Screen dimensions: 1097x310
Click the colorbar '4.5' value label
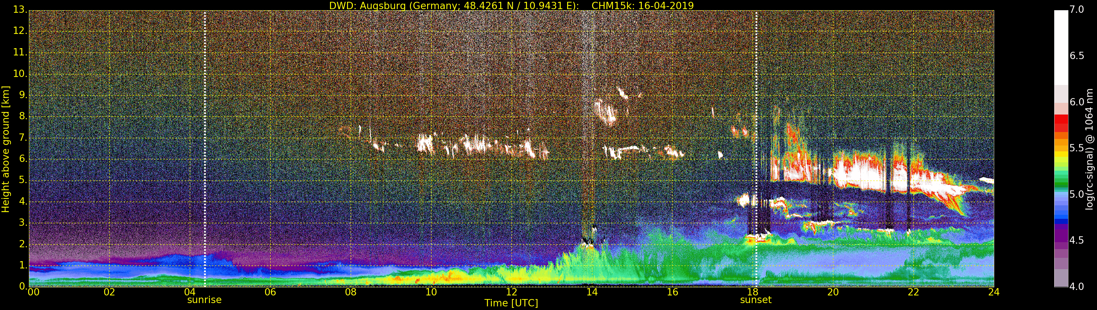click(x=1077, y=240)
